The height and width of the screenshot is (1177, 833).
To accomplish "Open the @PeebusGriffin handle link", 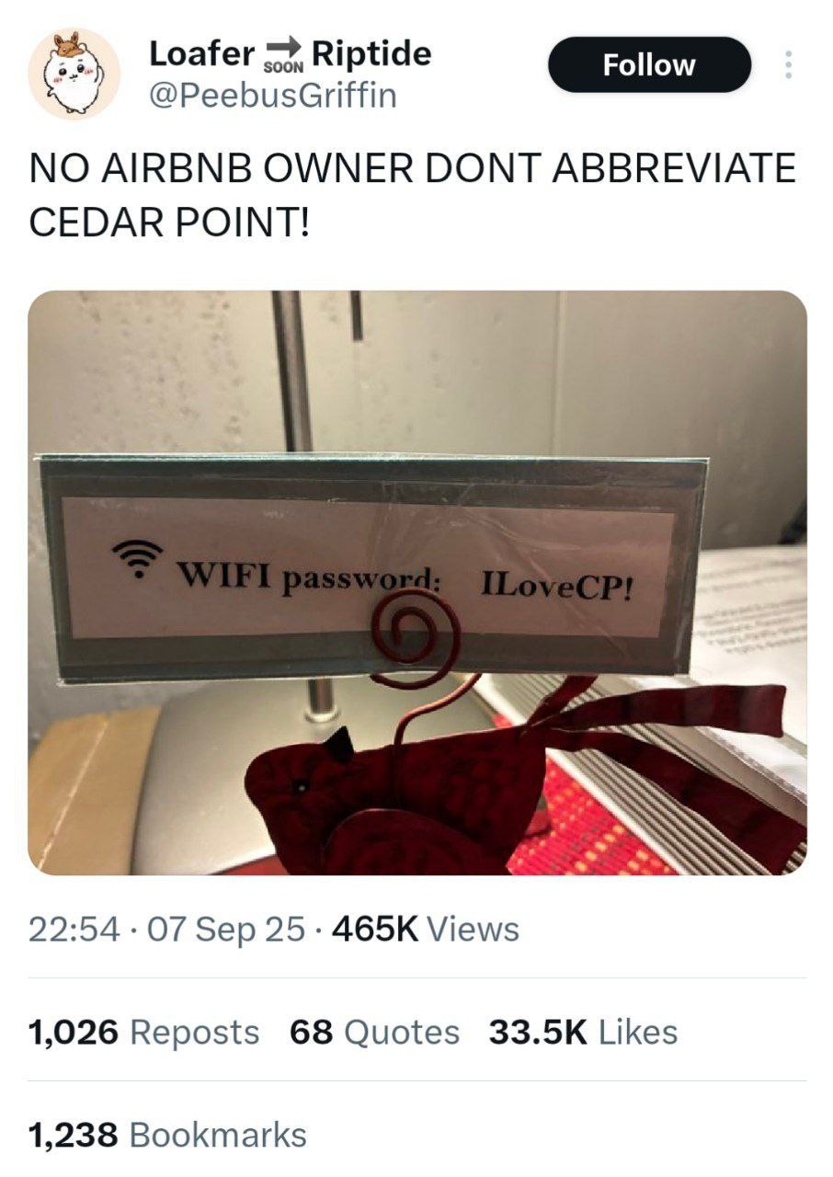I will pos(273,95).
